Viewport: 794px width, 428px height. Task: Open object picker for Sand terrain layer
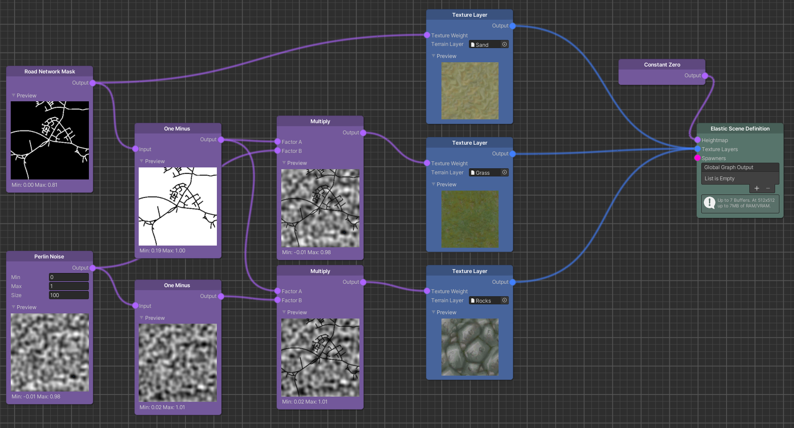pos(505,45)
